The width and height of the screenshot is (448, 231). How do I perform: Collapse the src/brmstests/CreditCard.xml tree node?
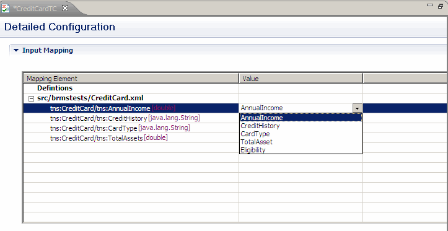coord(31,99)
